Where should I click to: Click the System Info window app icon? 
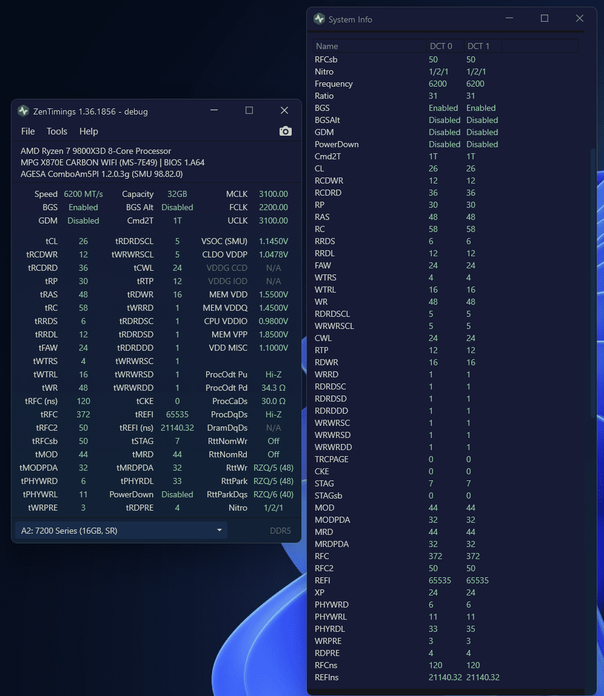point(319,19)
